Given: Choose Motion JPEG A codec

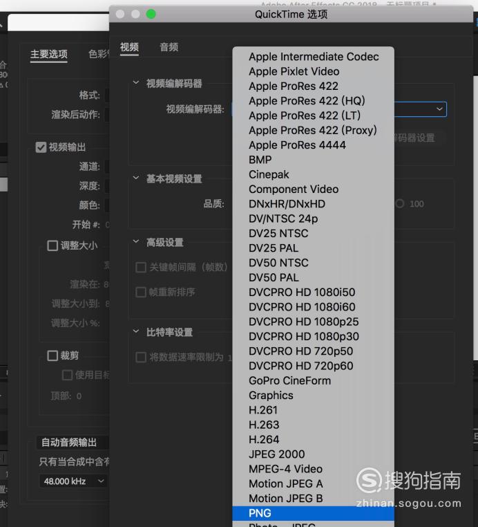Looking at the screenshot, I should coord(313,483).
